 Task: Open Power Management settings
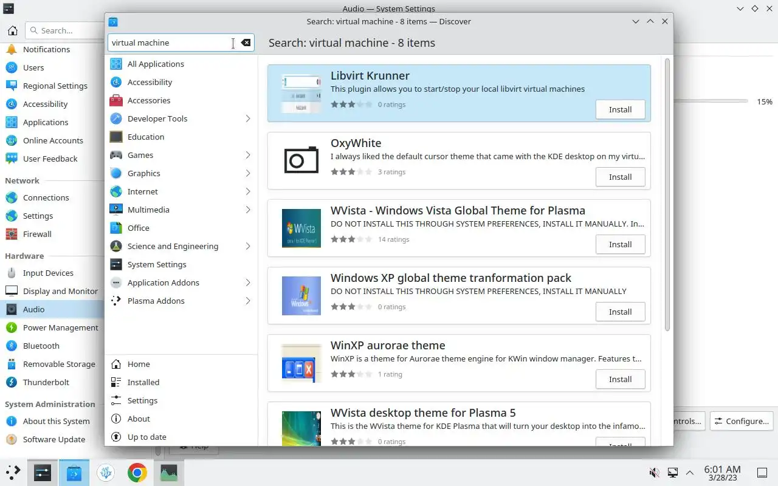click(x=60, y=327)
